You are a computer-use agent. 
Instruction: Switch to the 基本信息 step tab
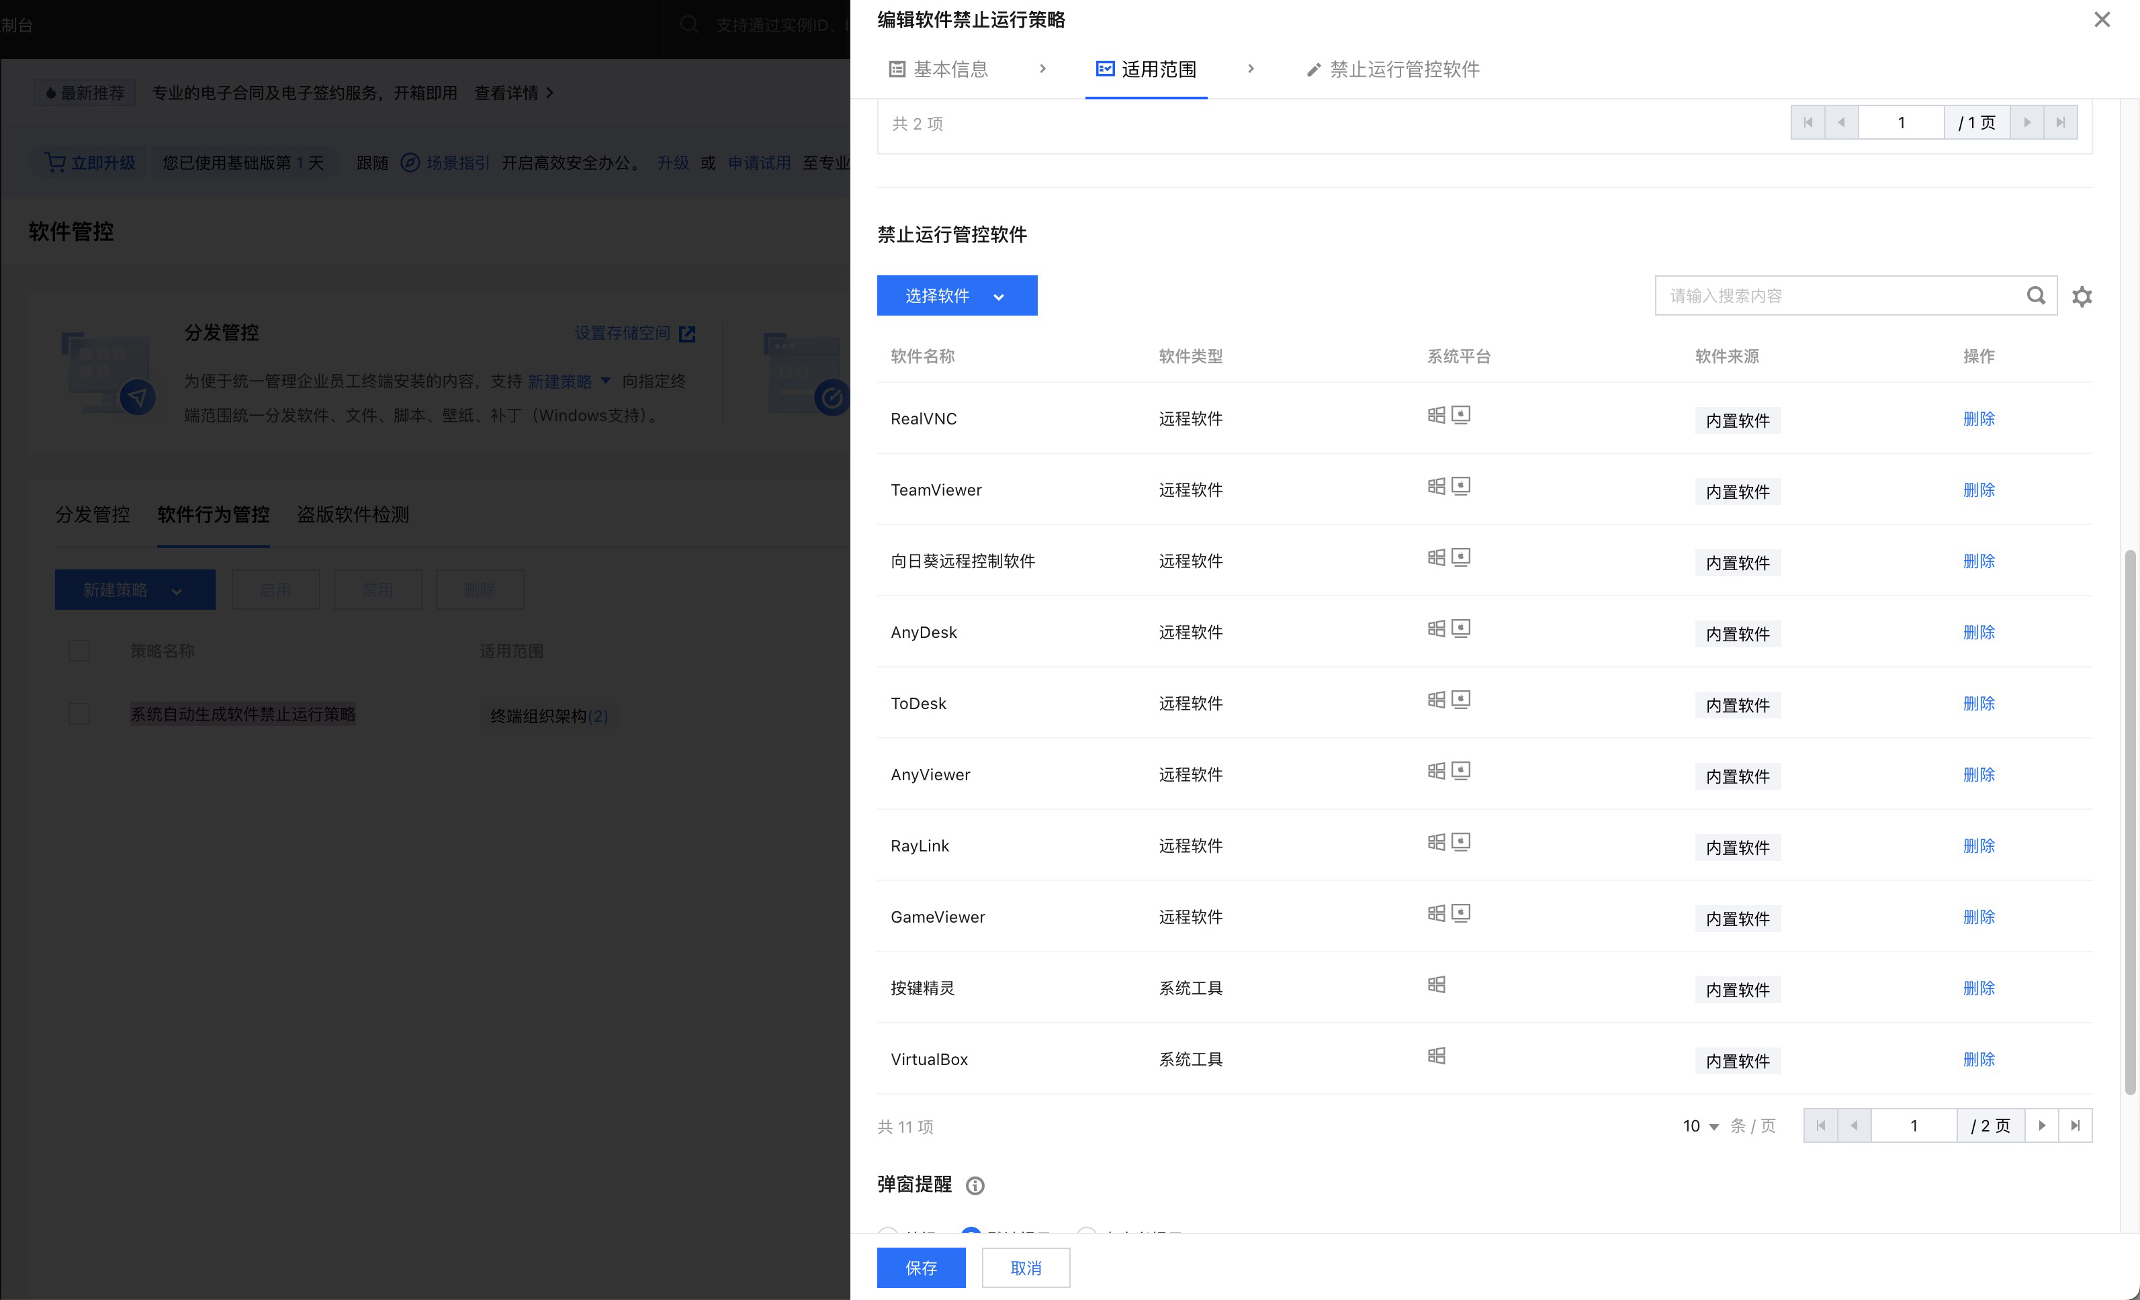(939, 69)
